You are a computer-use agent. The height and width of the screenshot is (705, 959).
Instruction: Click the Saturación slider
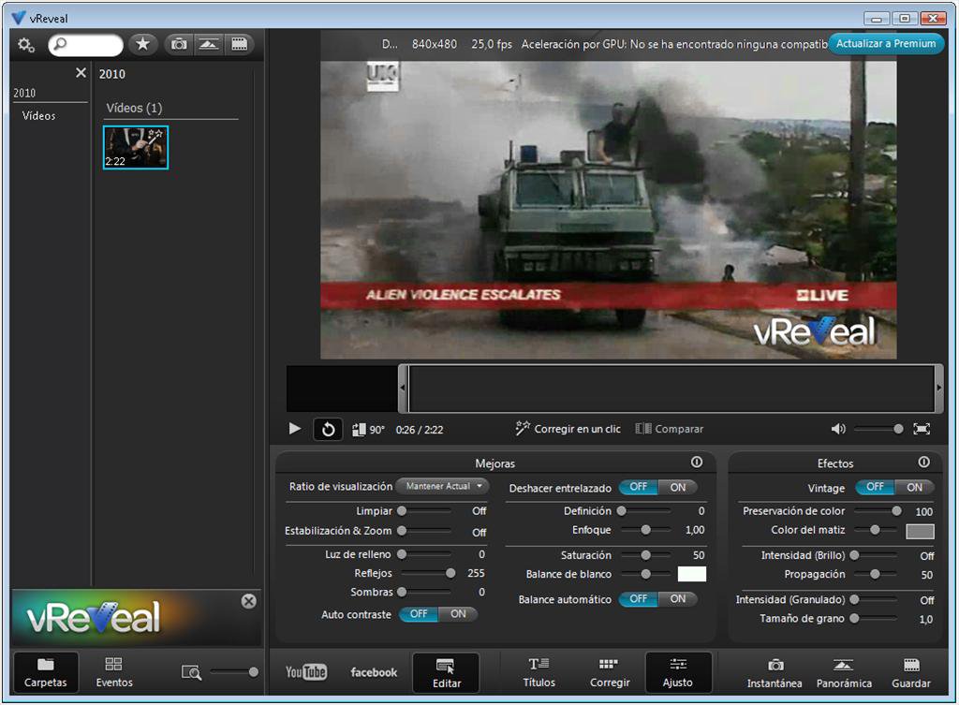coord(645,555)
